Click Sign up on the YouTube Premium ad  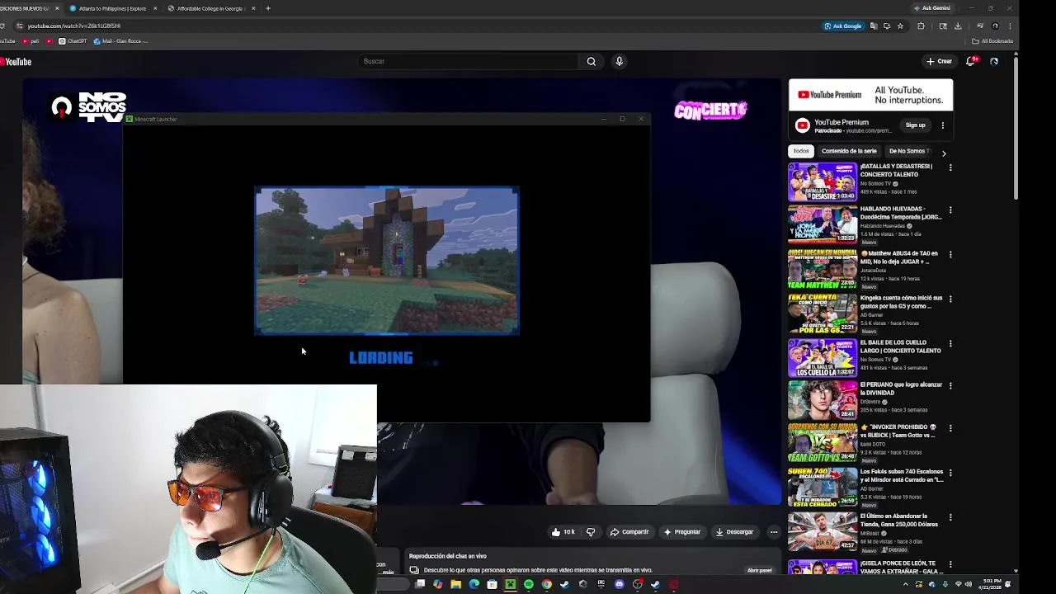pyautogui.click(x=916, y=125)
